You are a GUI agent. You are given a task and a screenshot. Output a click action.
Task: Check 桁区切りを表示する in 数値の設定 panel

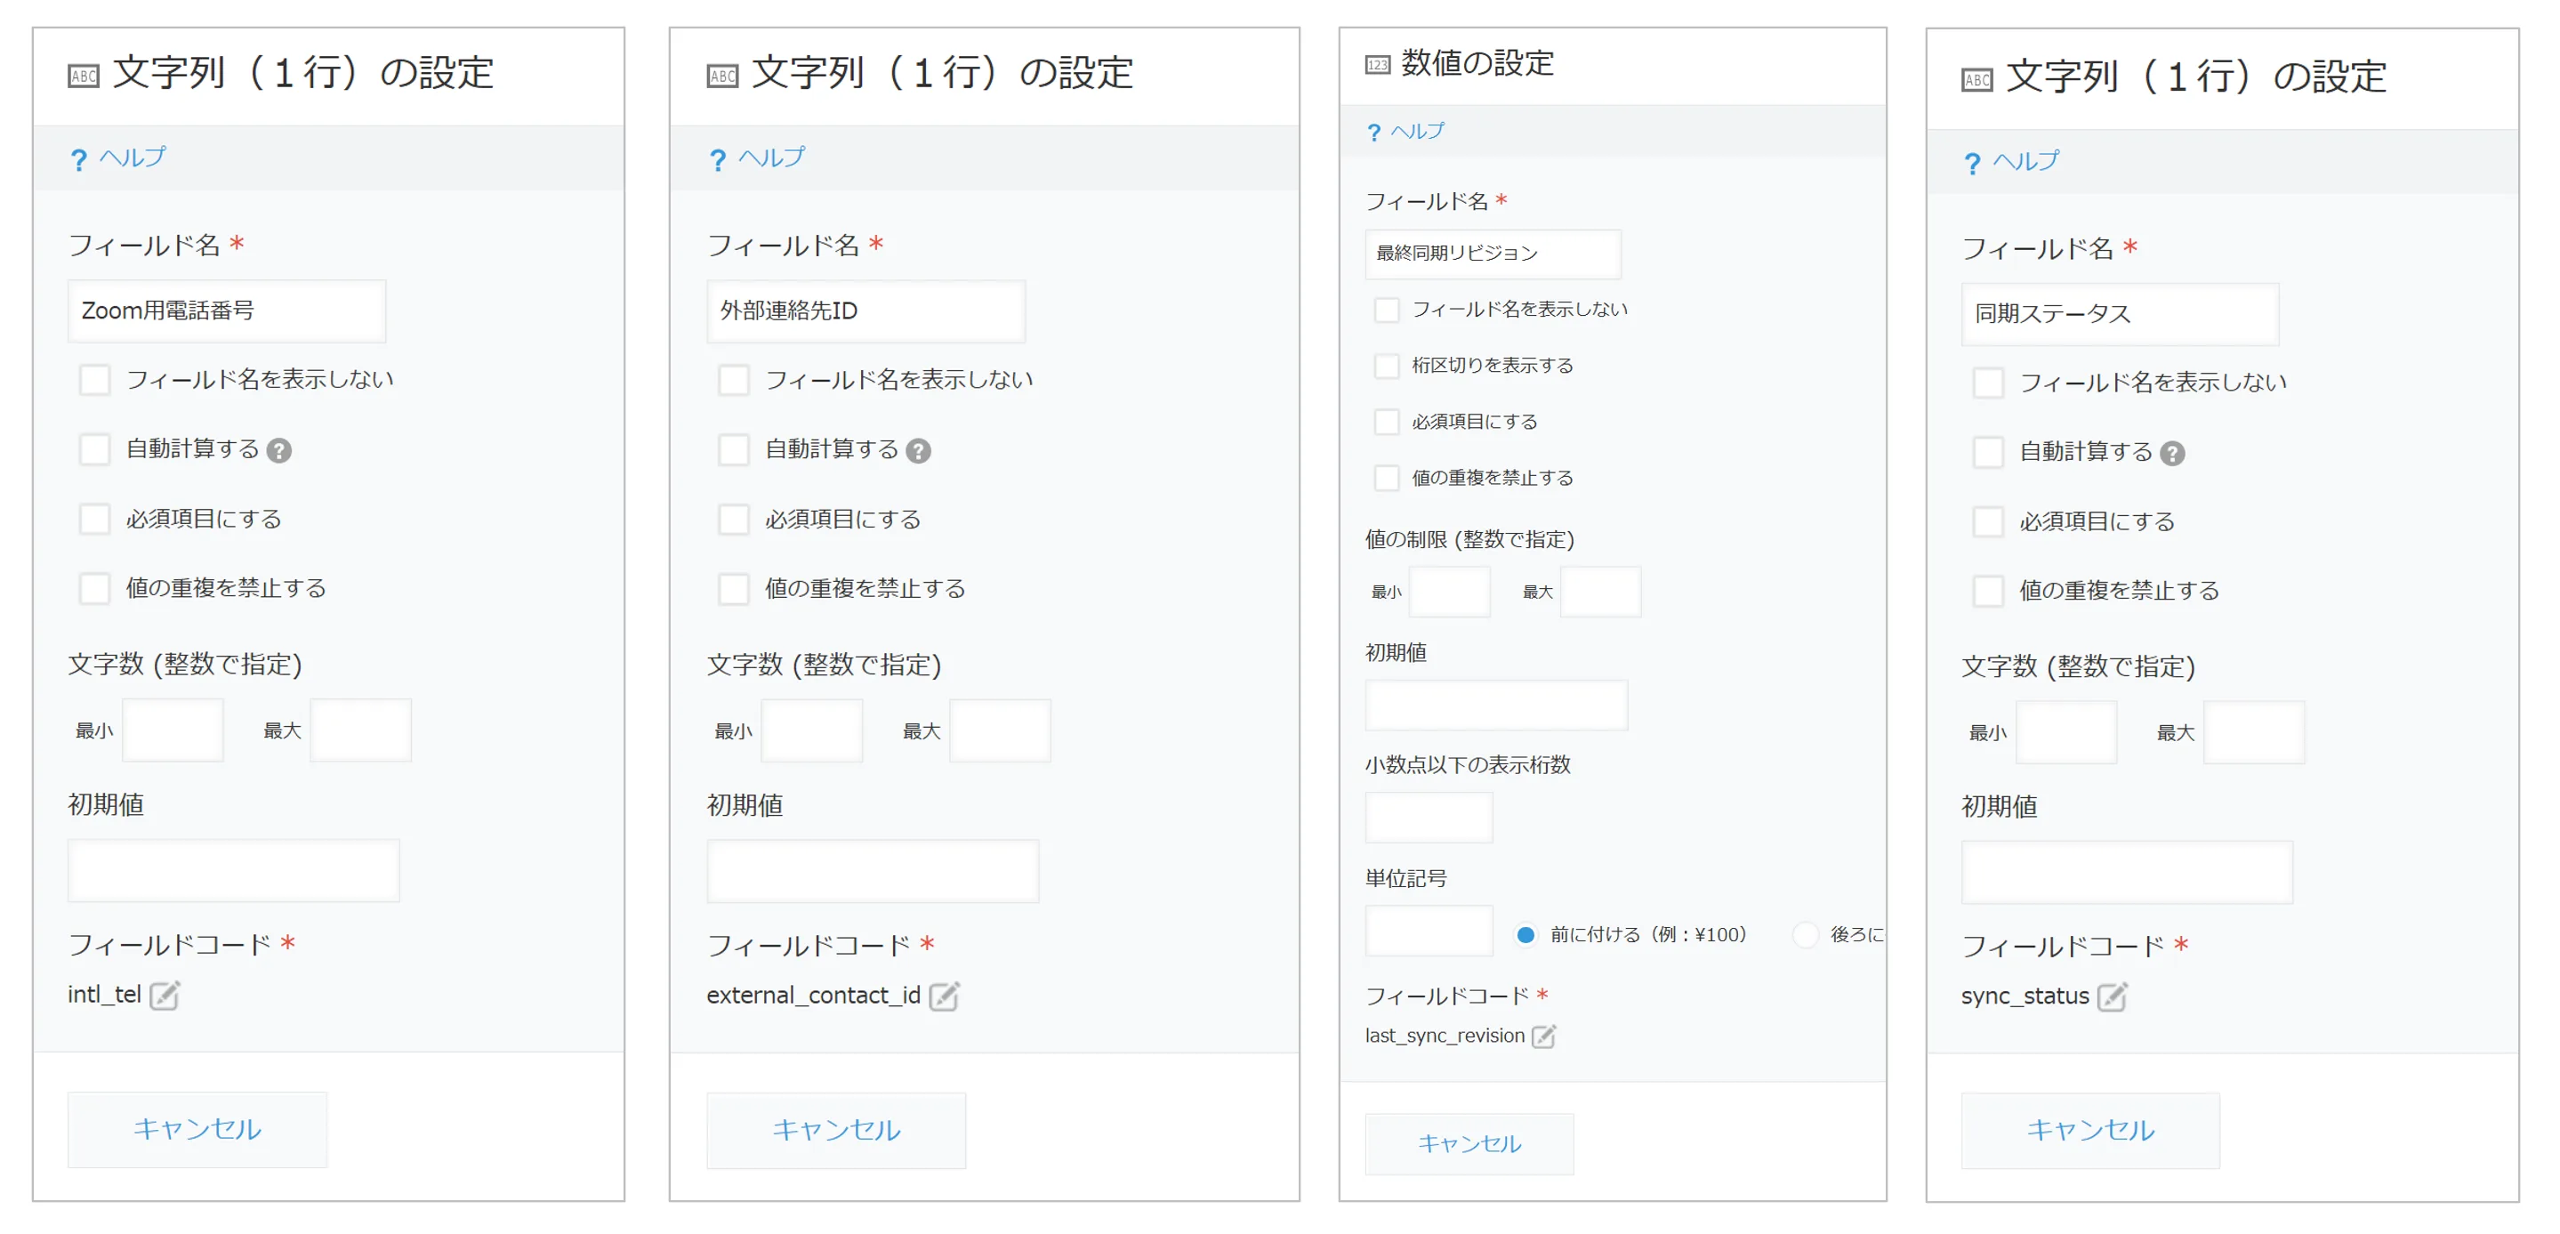pyautogui.click(x=1387, y=366)
